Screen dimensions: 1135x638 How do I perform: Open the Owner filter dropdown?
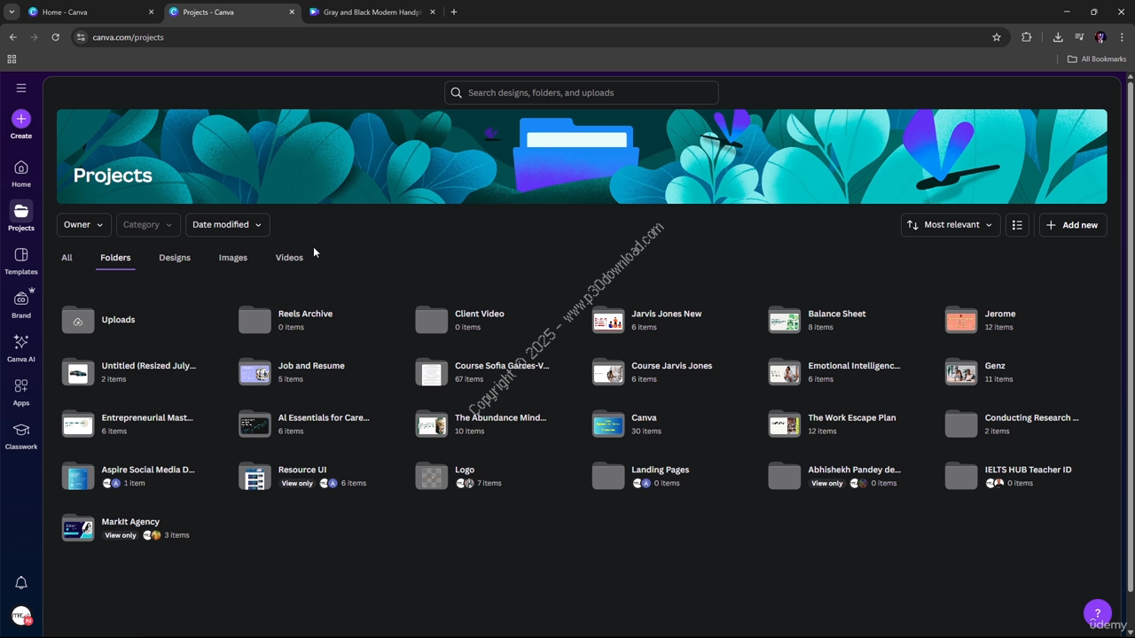(x=83, y=225)
